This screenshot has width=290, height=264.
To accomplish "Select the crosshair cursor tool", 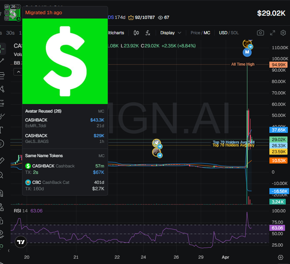I will (2, 49).
